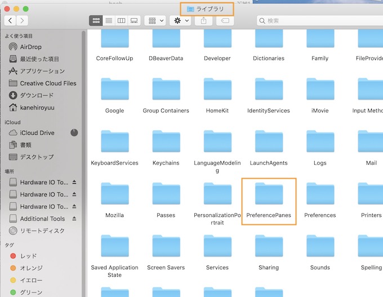This screenshot has width=383, height=297.
Task: Select the LaunchAgents folder
Action: tap(269, 141)
